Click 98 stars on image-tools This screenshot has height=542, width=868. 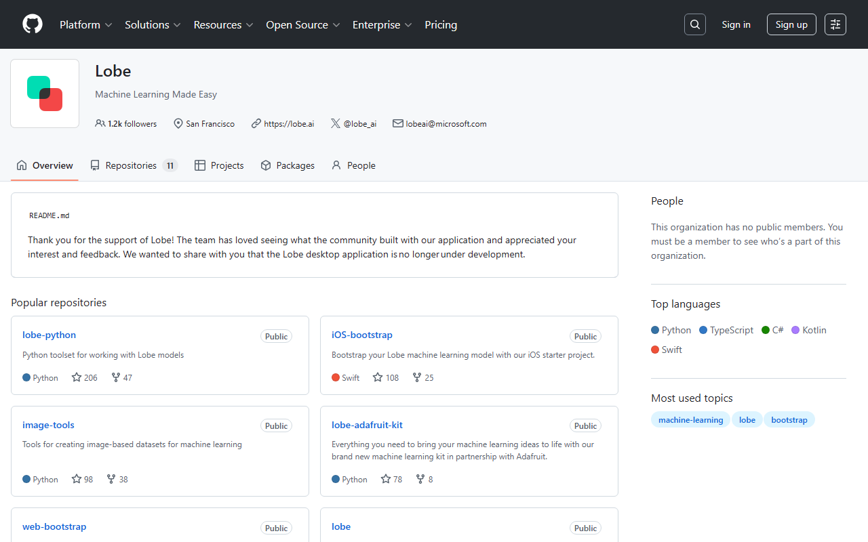tap(82, 479)
